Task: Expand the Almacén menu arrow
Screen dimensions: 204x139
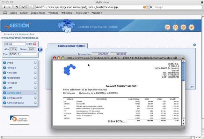Action: (x=35, y=73)
